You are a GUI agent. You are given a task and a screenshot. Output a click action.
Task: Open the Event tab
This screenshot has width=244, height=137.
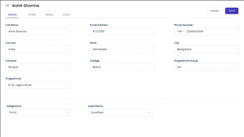(66, 14)
